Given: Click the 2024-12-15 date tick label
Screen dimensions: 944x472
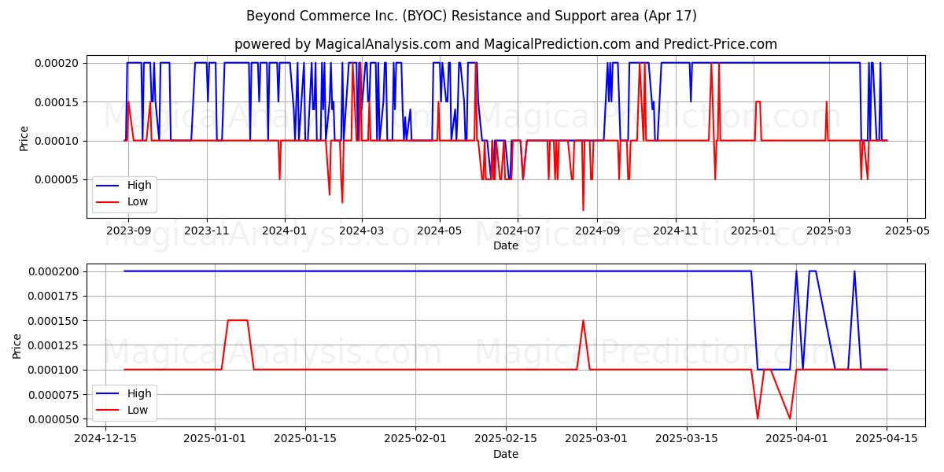Looking at the screenshot, I should pos(106,439).
